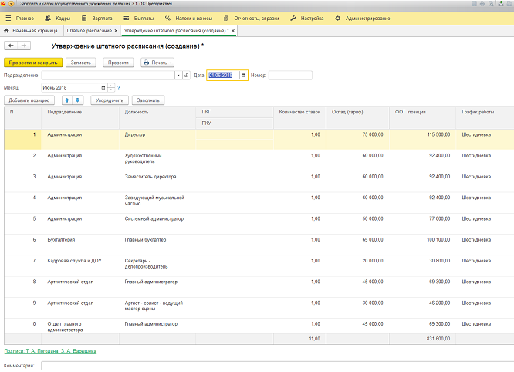The height and width of the screenshot is (372, 514).
Task: Click the Записать button
Action: click(80, 63)
